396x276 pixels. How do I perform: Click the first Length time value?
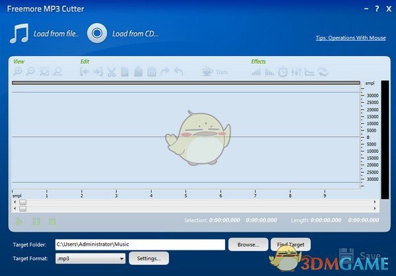[326, 220]
